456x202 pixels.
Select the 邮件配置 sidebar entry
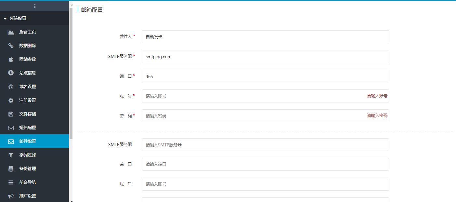tap(34, 141)
